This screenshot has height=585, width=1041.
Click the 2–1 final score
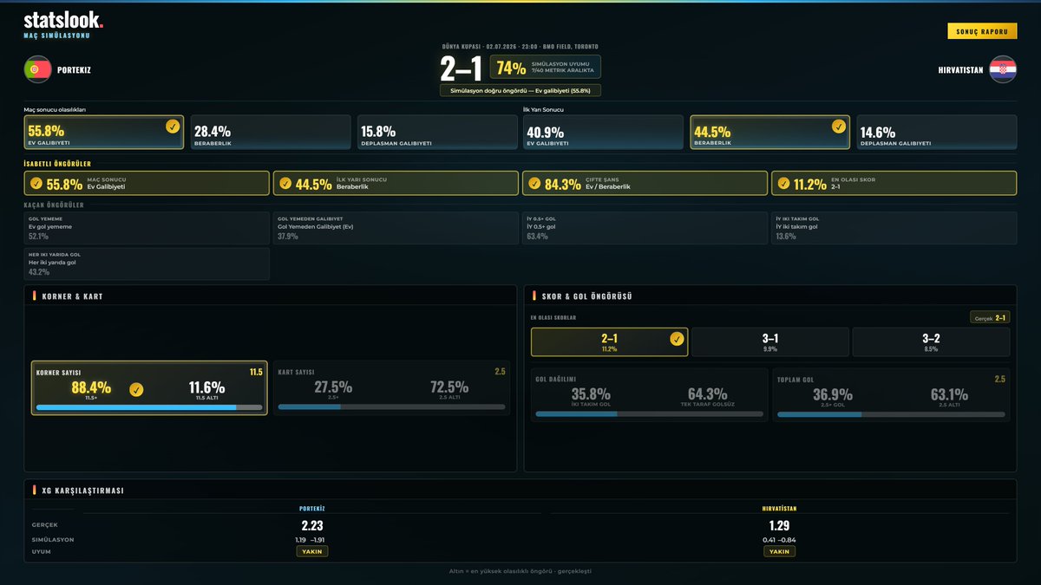point(460,68)
